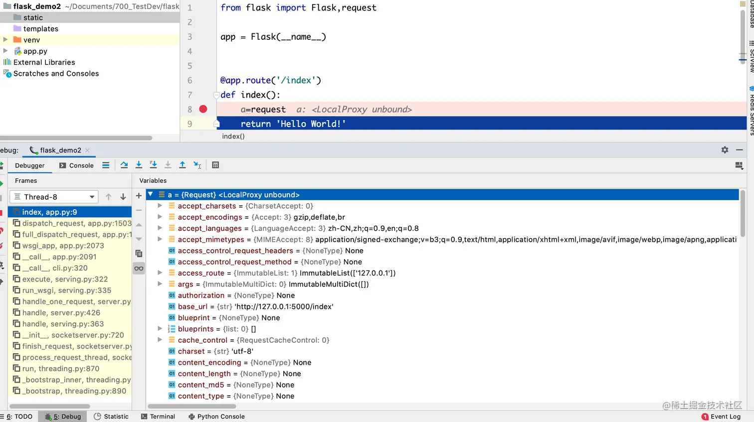Expand the accept_encodings variable
The height and width of the screenshot is (422, 754).
[x=160, y=217]
